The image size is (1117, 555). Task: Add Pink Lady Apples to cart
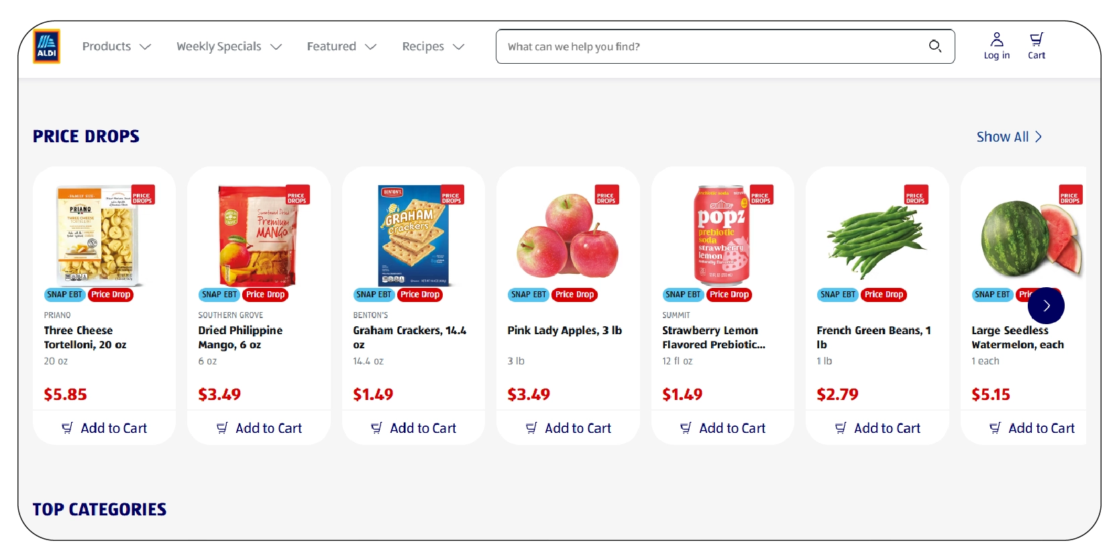[x=568, y=427]
